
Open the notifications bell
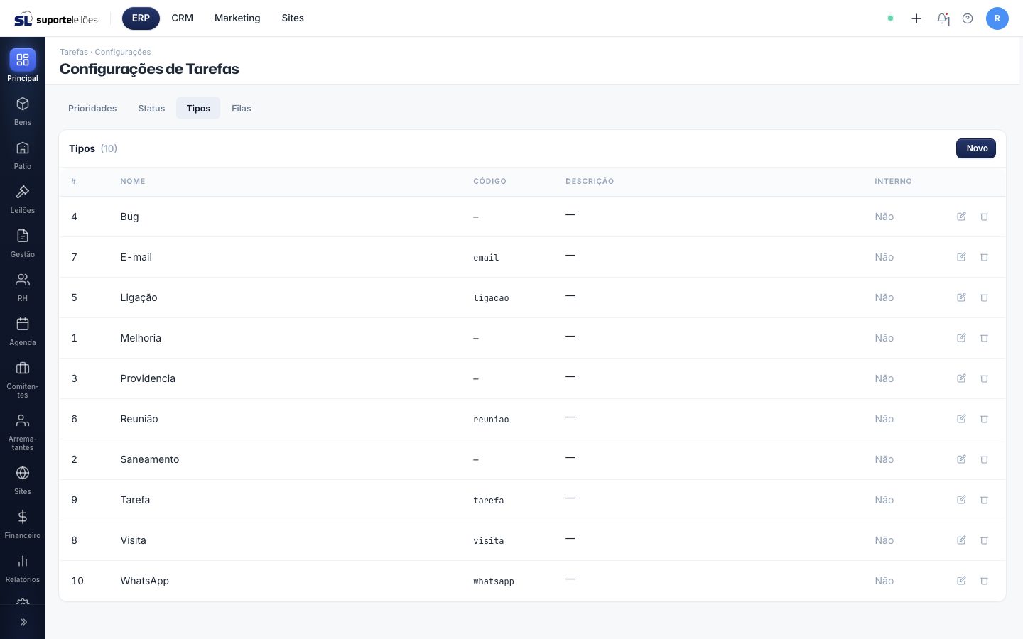coord(943,18)
